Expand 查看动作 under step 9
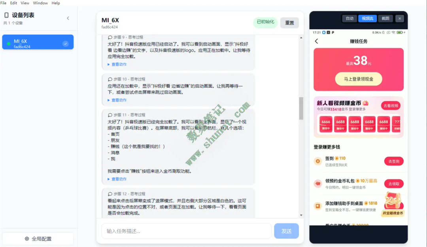Image resolution: width=427 pixels, height=247 pixels. point(117,64)
